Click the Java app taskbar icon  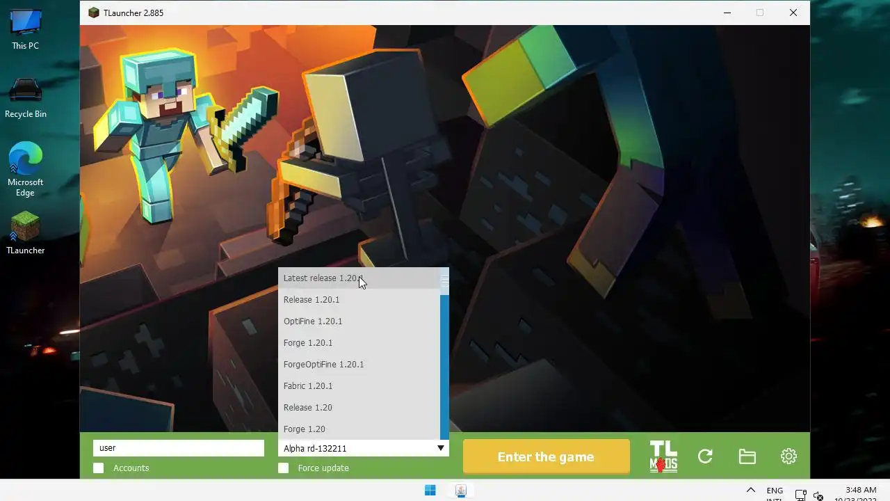tap(460, 491)
